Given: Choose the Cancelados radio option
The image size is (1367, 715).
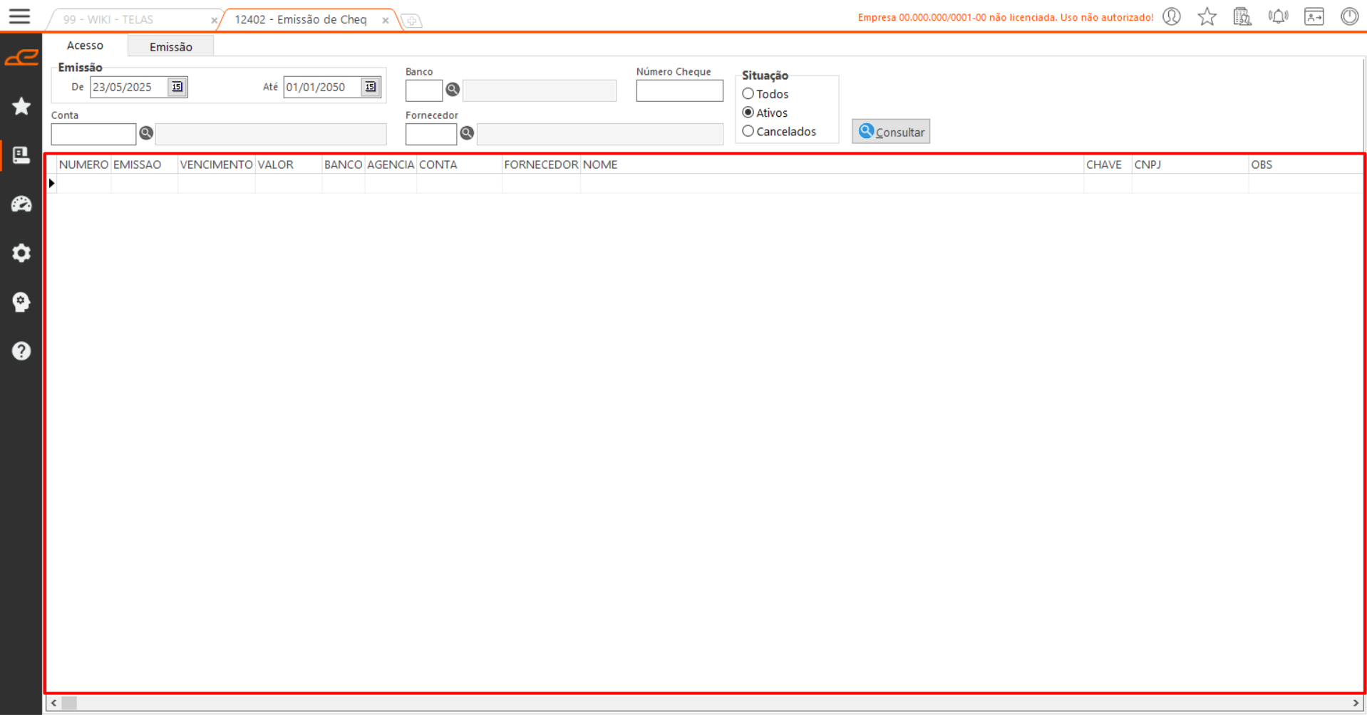Looking at the screenshot, I should (748, 132).
